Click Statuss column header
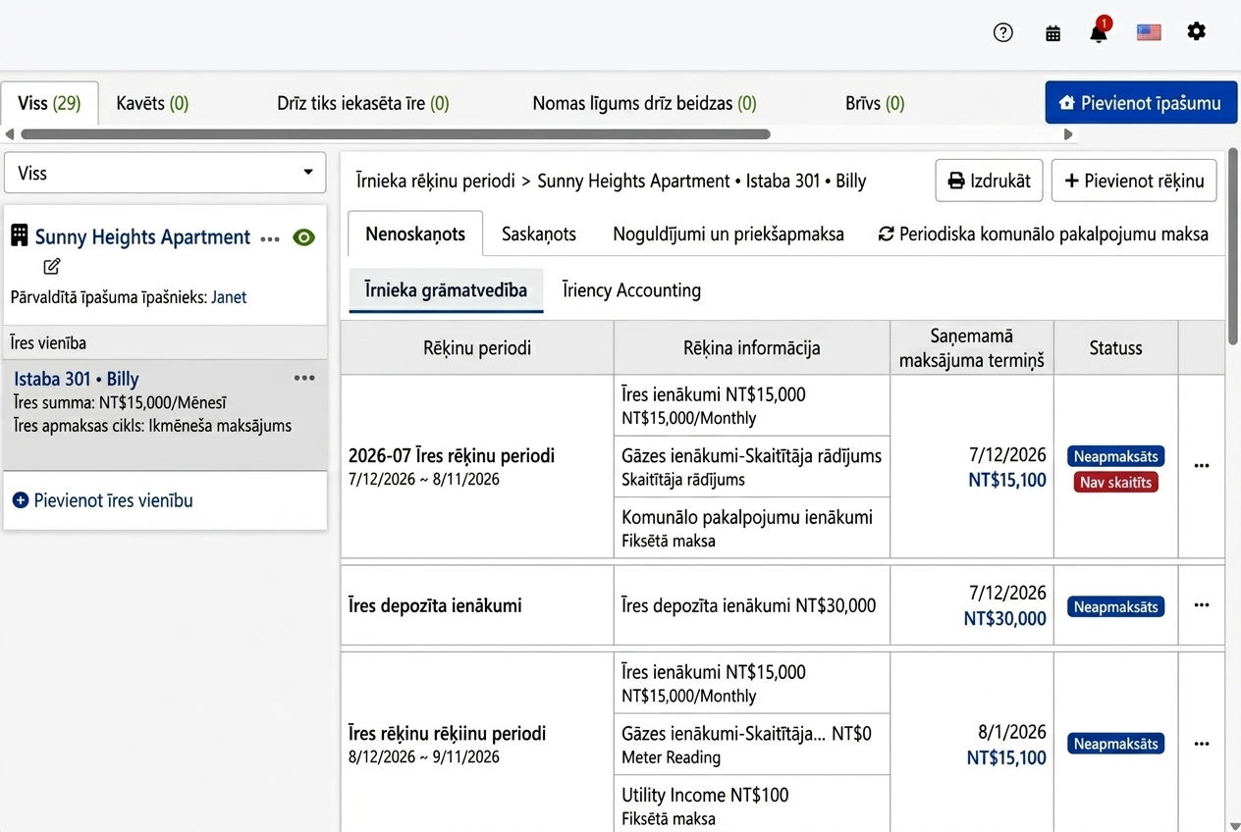1241x832 pixels. (x=1115, y=347)
